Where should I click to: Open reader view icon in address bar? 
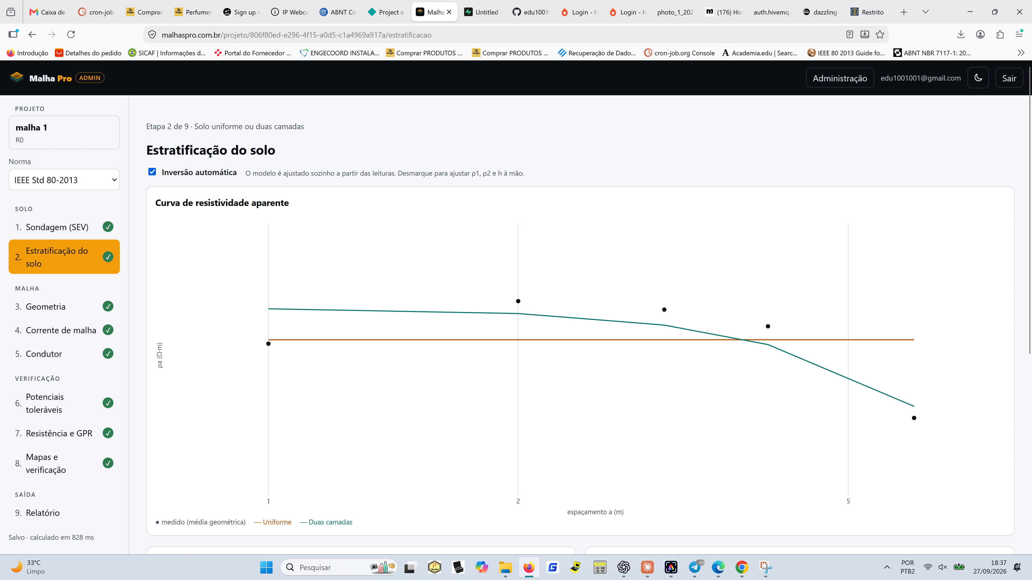850,34
